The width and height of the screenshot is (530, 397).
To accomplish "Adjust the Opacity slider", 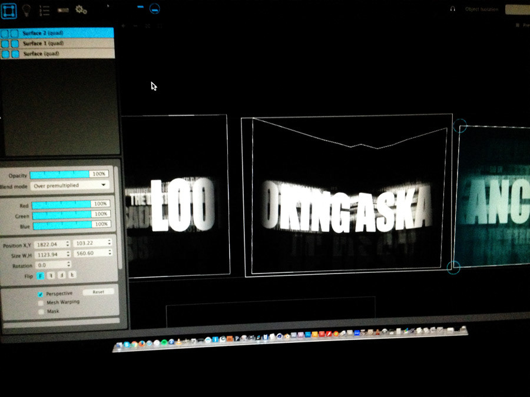I will pos(60,174).
